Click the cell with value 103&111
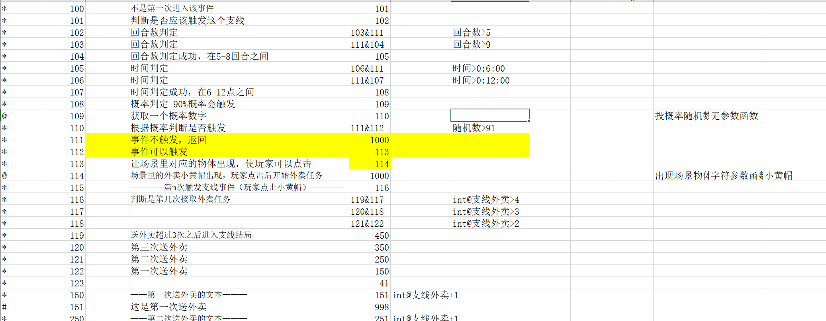The image size is (826, 321). point(370,32)
